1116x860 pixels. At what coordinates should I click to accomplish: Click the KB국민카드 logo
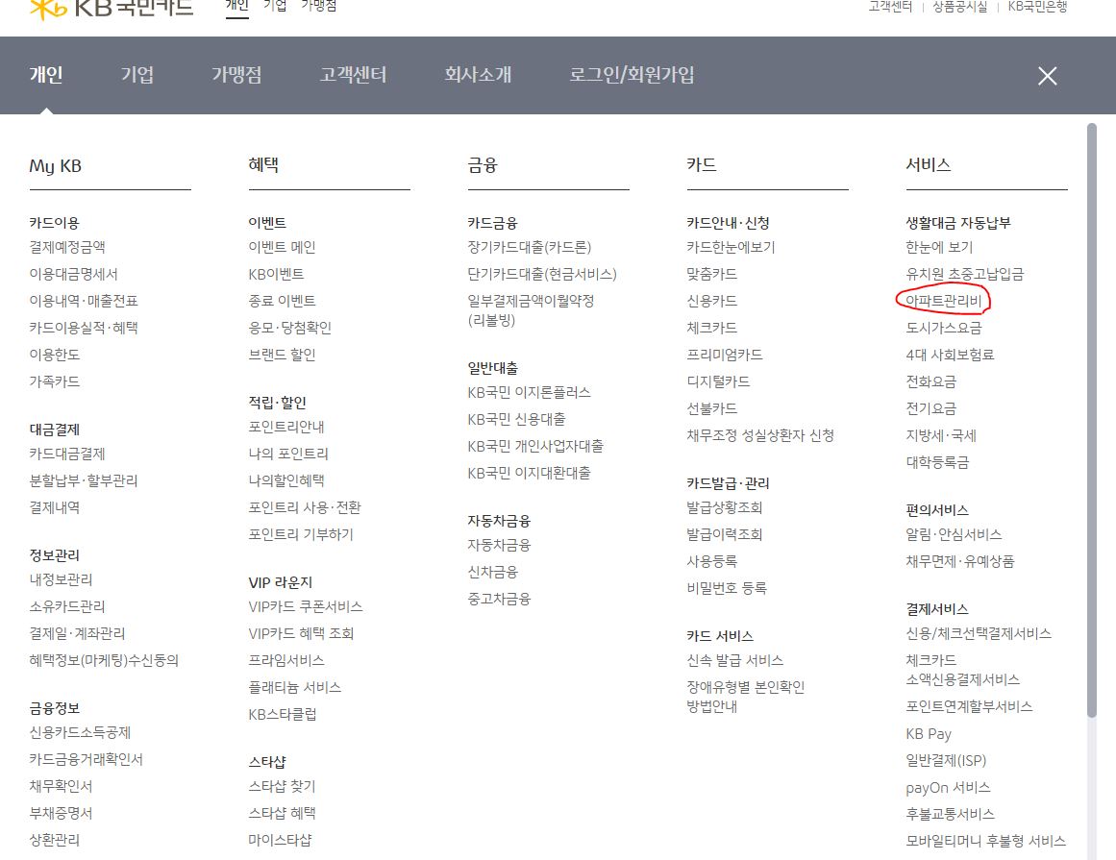click(112, 9)
